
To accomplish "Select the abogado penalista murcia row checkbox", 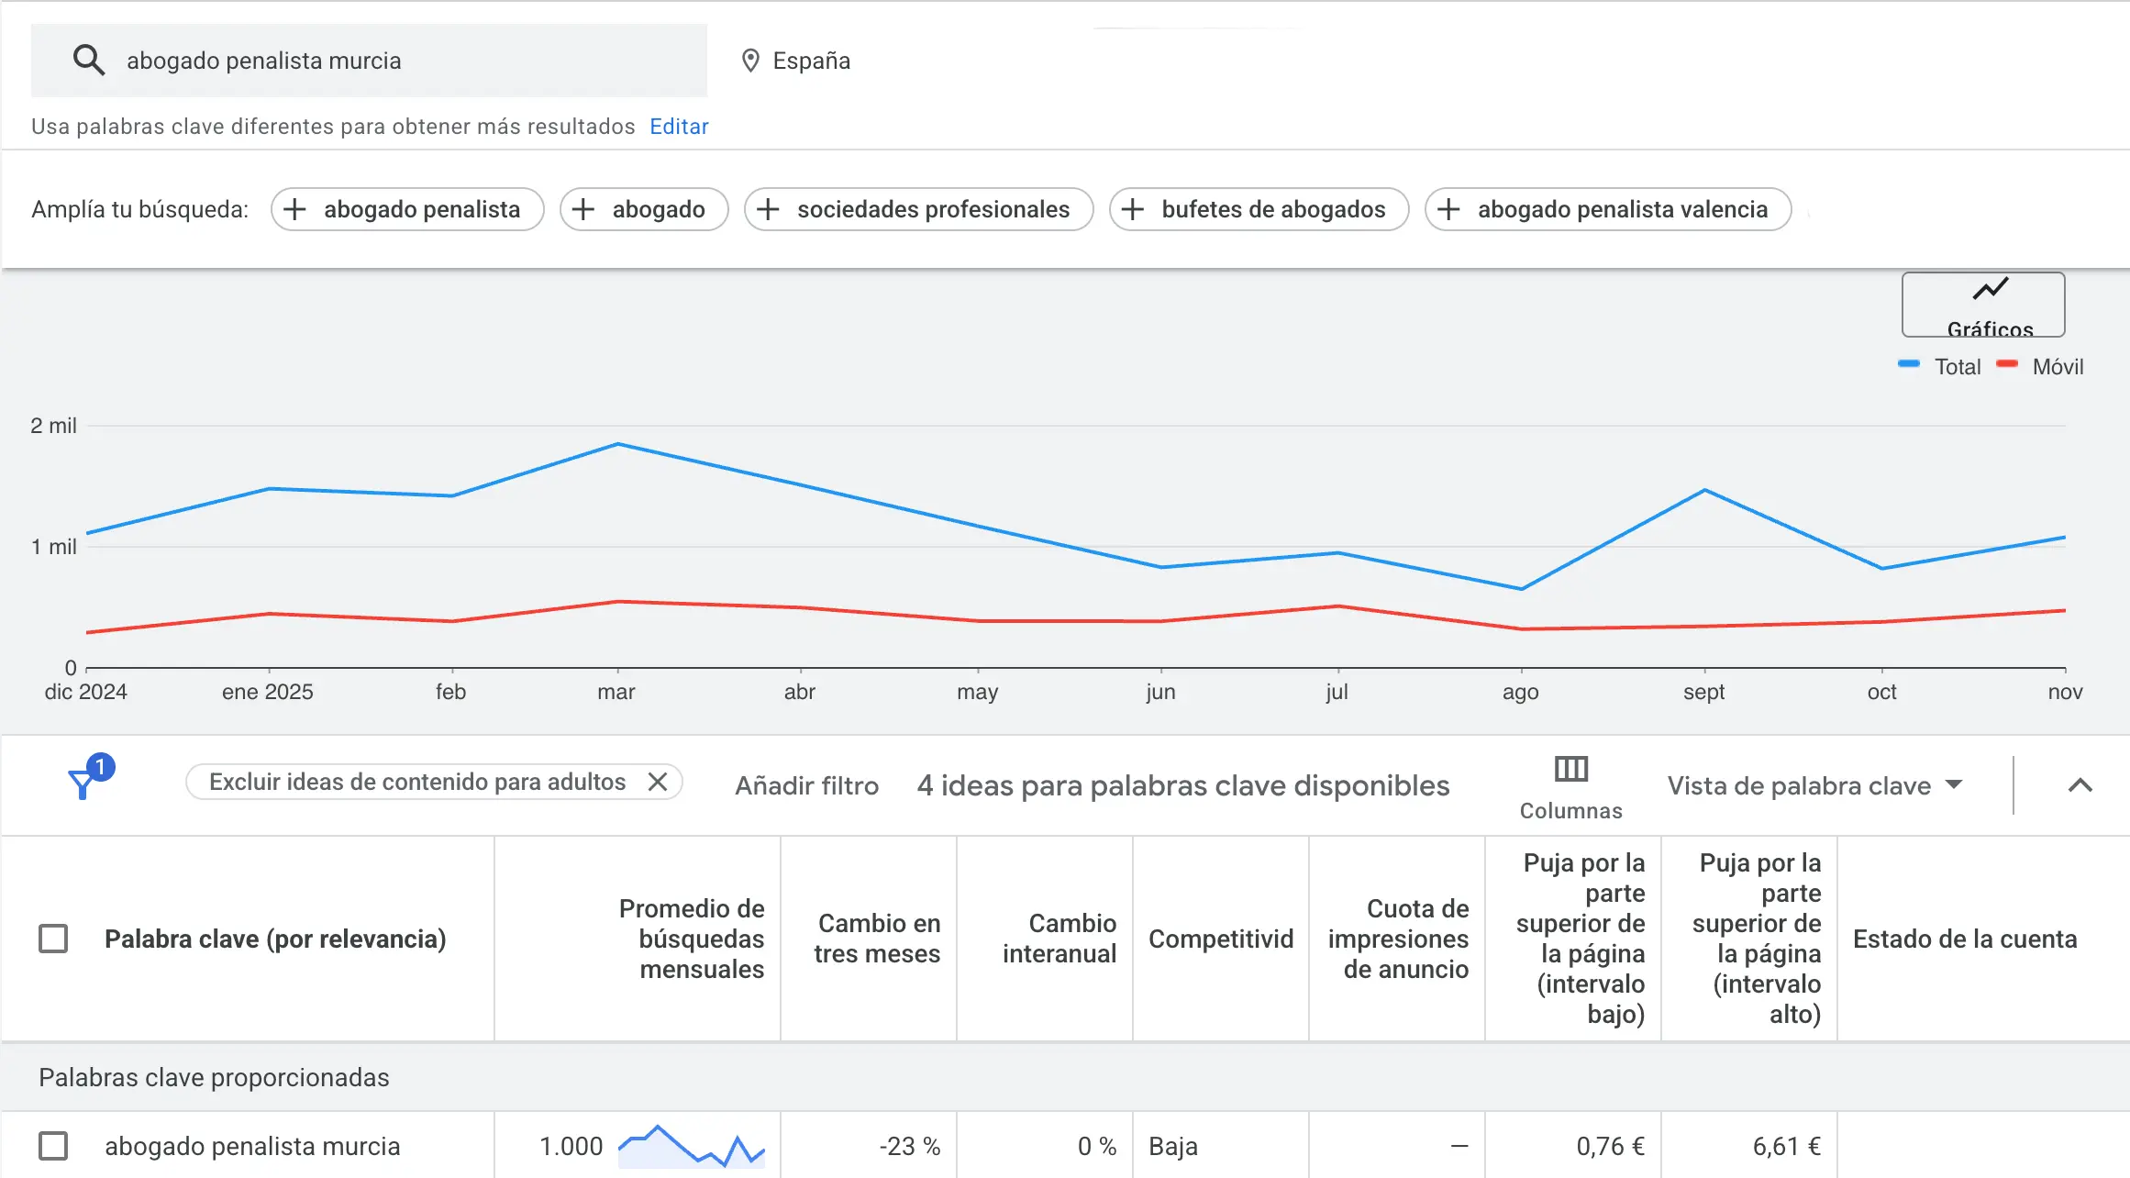I will [x=52, y=1146].
